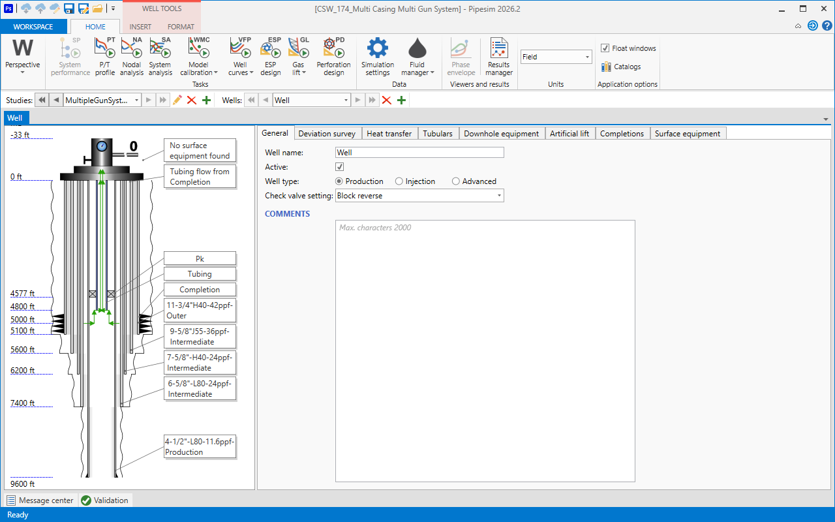This screenshot has width=835, height=522.
Task: Open the Message center panel
Action: [x=40, y=500]
